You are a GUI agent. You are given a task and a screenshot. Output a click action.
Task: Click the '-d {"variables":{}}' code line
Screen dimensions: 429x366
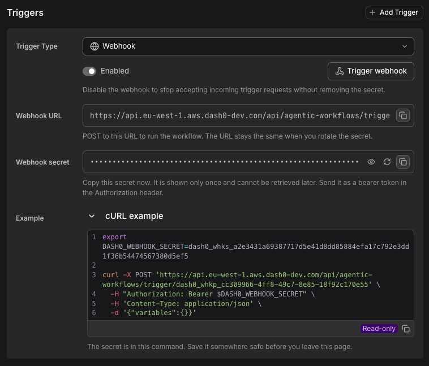(153, 313)
